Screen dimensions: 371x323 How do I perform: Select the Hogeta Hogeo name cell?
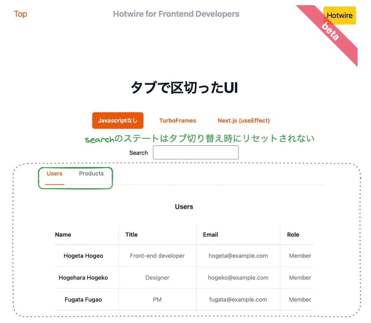pos(83,256)
